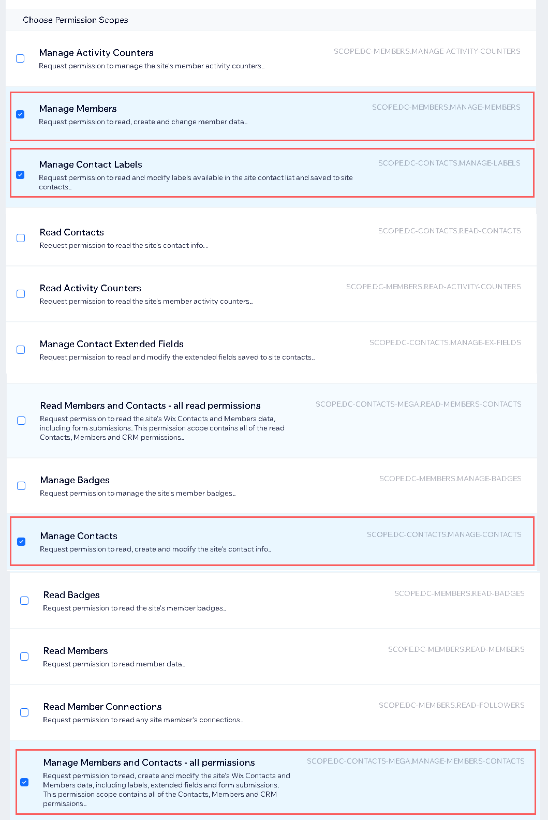Check the Read Contacts permission scope
548x820 pixels.
tap(20, 238)
